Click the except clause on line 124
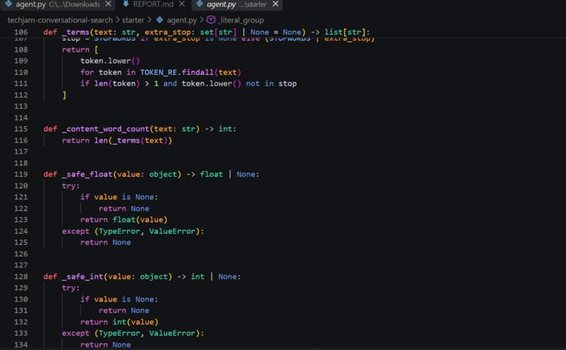Screen dimensions: 566x350 (x=133, y=231)
